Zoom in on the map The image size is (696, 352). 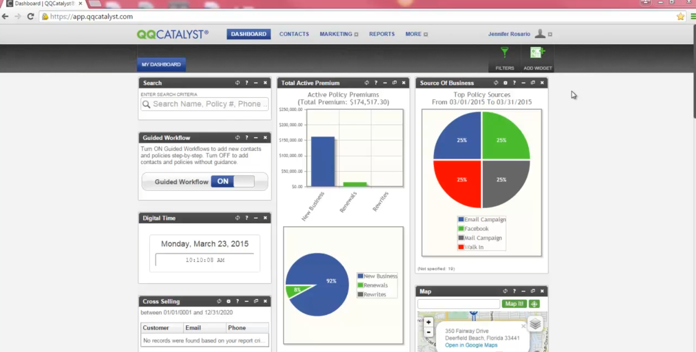(x=428, y=322)
